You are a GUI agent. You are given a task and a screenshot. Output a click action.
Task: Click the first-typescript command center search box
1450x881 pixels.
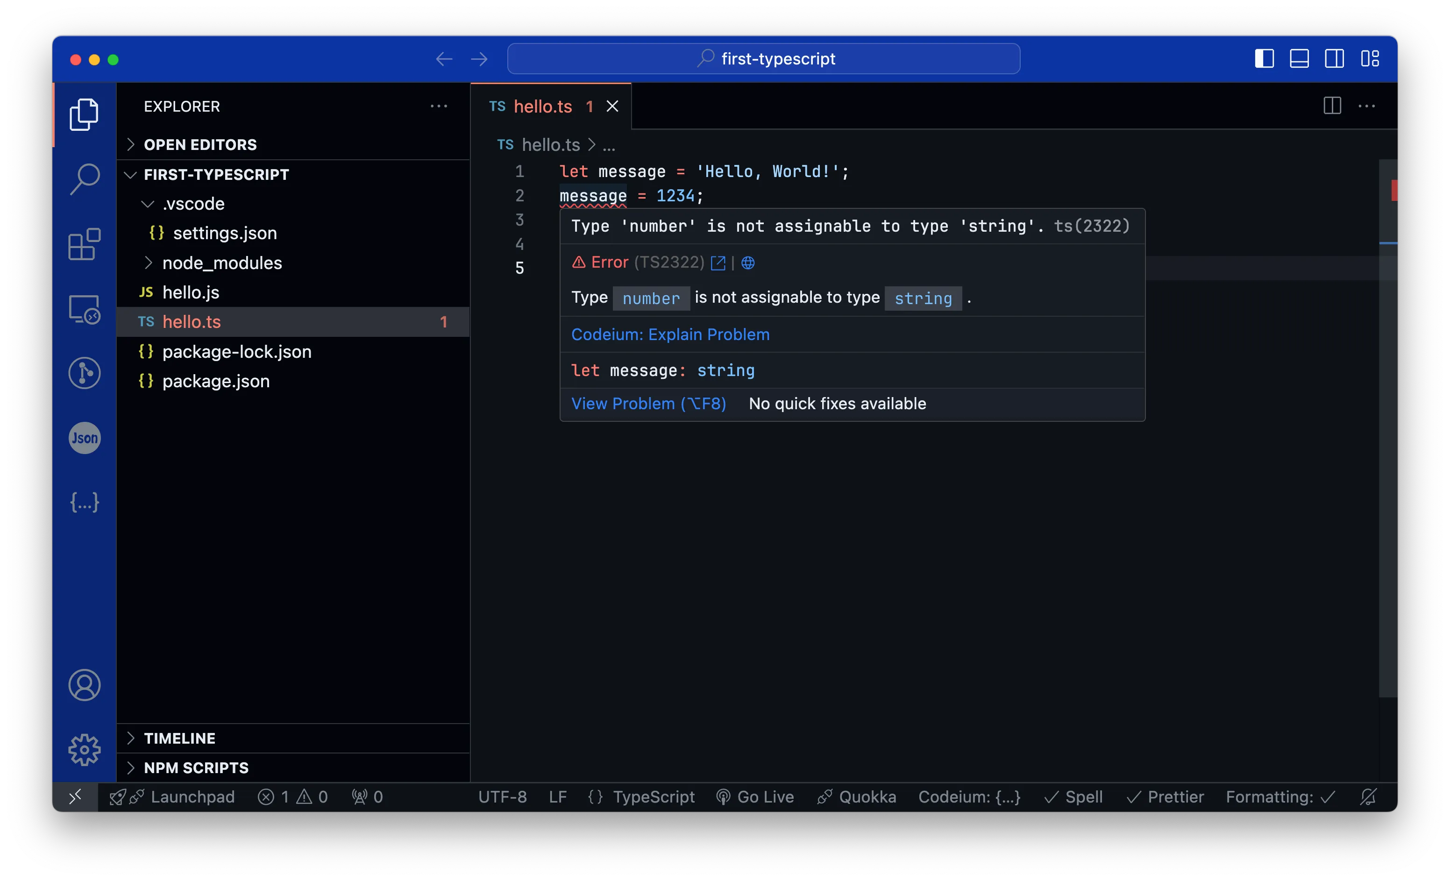pos(763,59)
